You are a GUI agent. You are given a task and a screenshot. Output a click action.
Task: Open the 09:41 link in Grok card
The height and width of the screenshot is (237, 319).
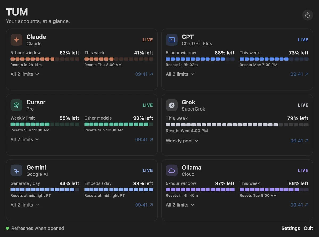(299, 141)
